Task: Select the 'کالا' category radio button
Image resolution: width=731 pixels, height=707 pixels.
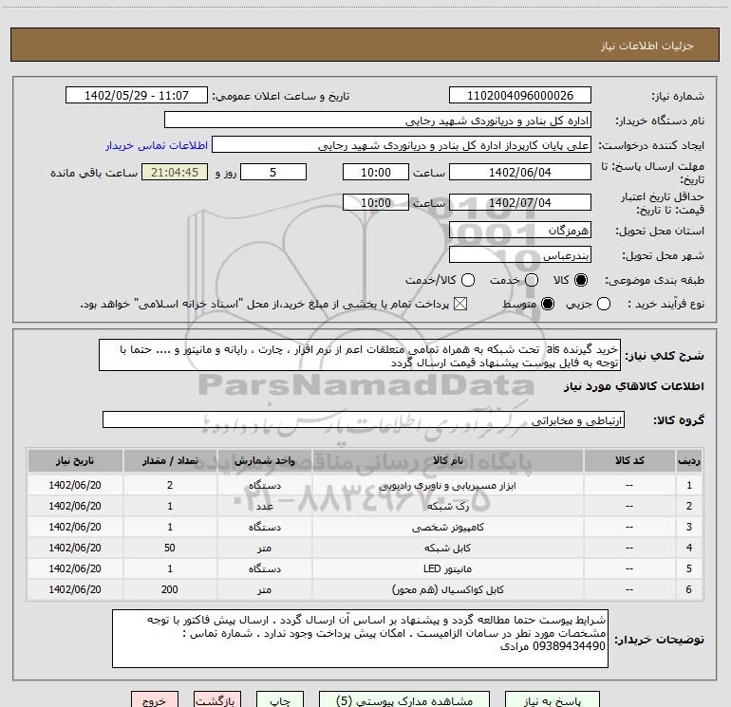Action: coord(582,281)
